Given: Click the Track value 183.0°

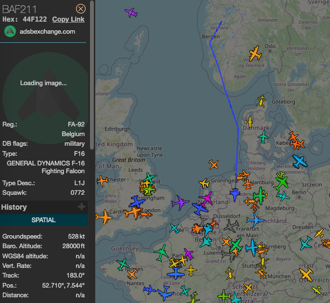Looking at the screenshot, I should pos(76,275).
